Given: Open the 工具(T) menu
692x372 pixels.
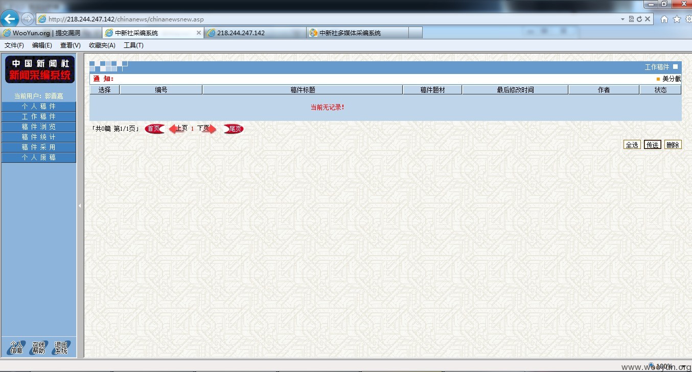Looking at the screenshot, I should tap(133, 45).
